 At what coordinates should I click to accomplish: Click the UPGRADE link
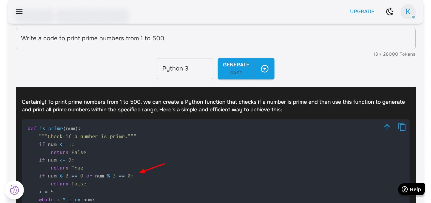362,12
